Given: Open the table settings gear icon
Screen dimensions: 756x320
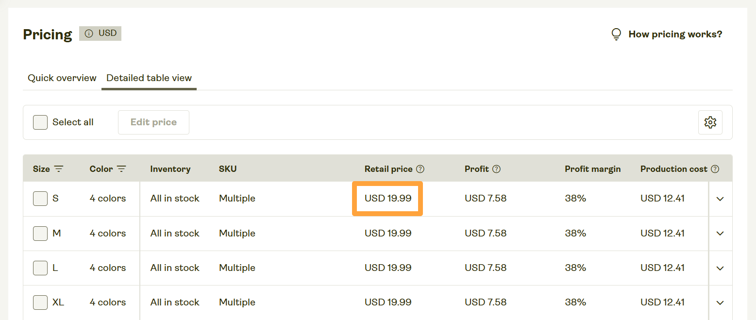Looking at the screenshot, I should 710,122.
